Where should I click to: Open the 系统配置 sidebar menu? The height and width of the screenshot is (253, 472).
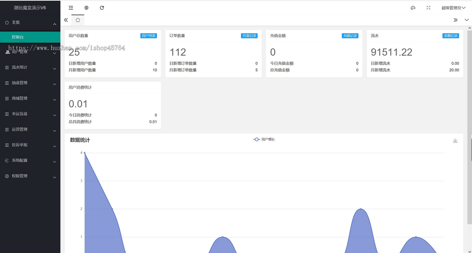click(x=30, y=160)
